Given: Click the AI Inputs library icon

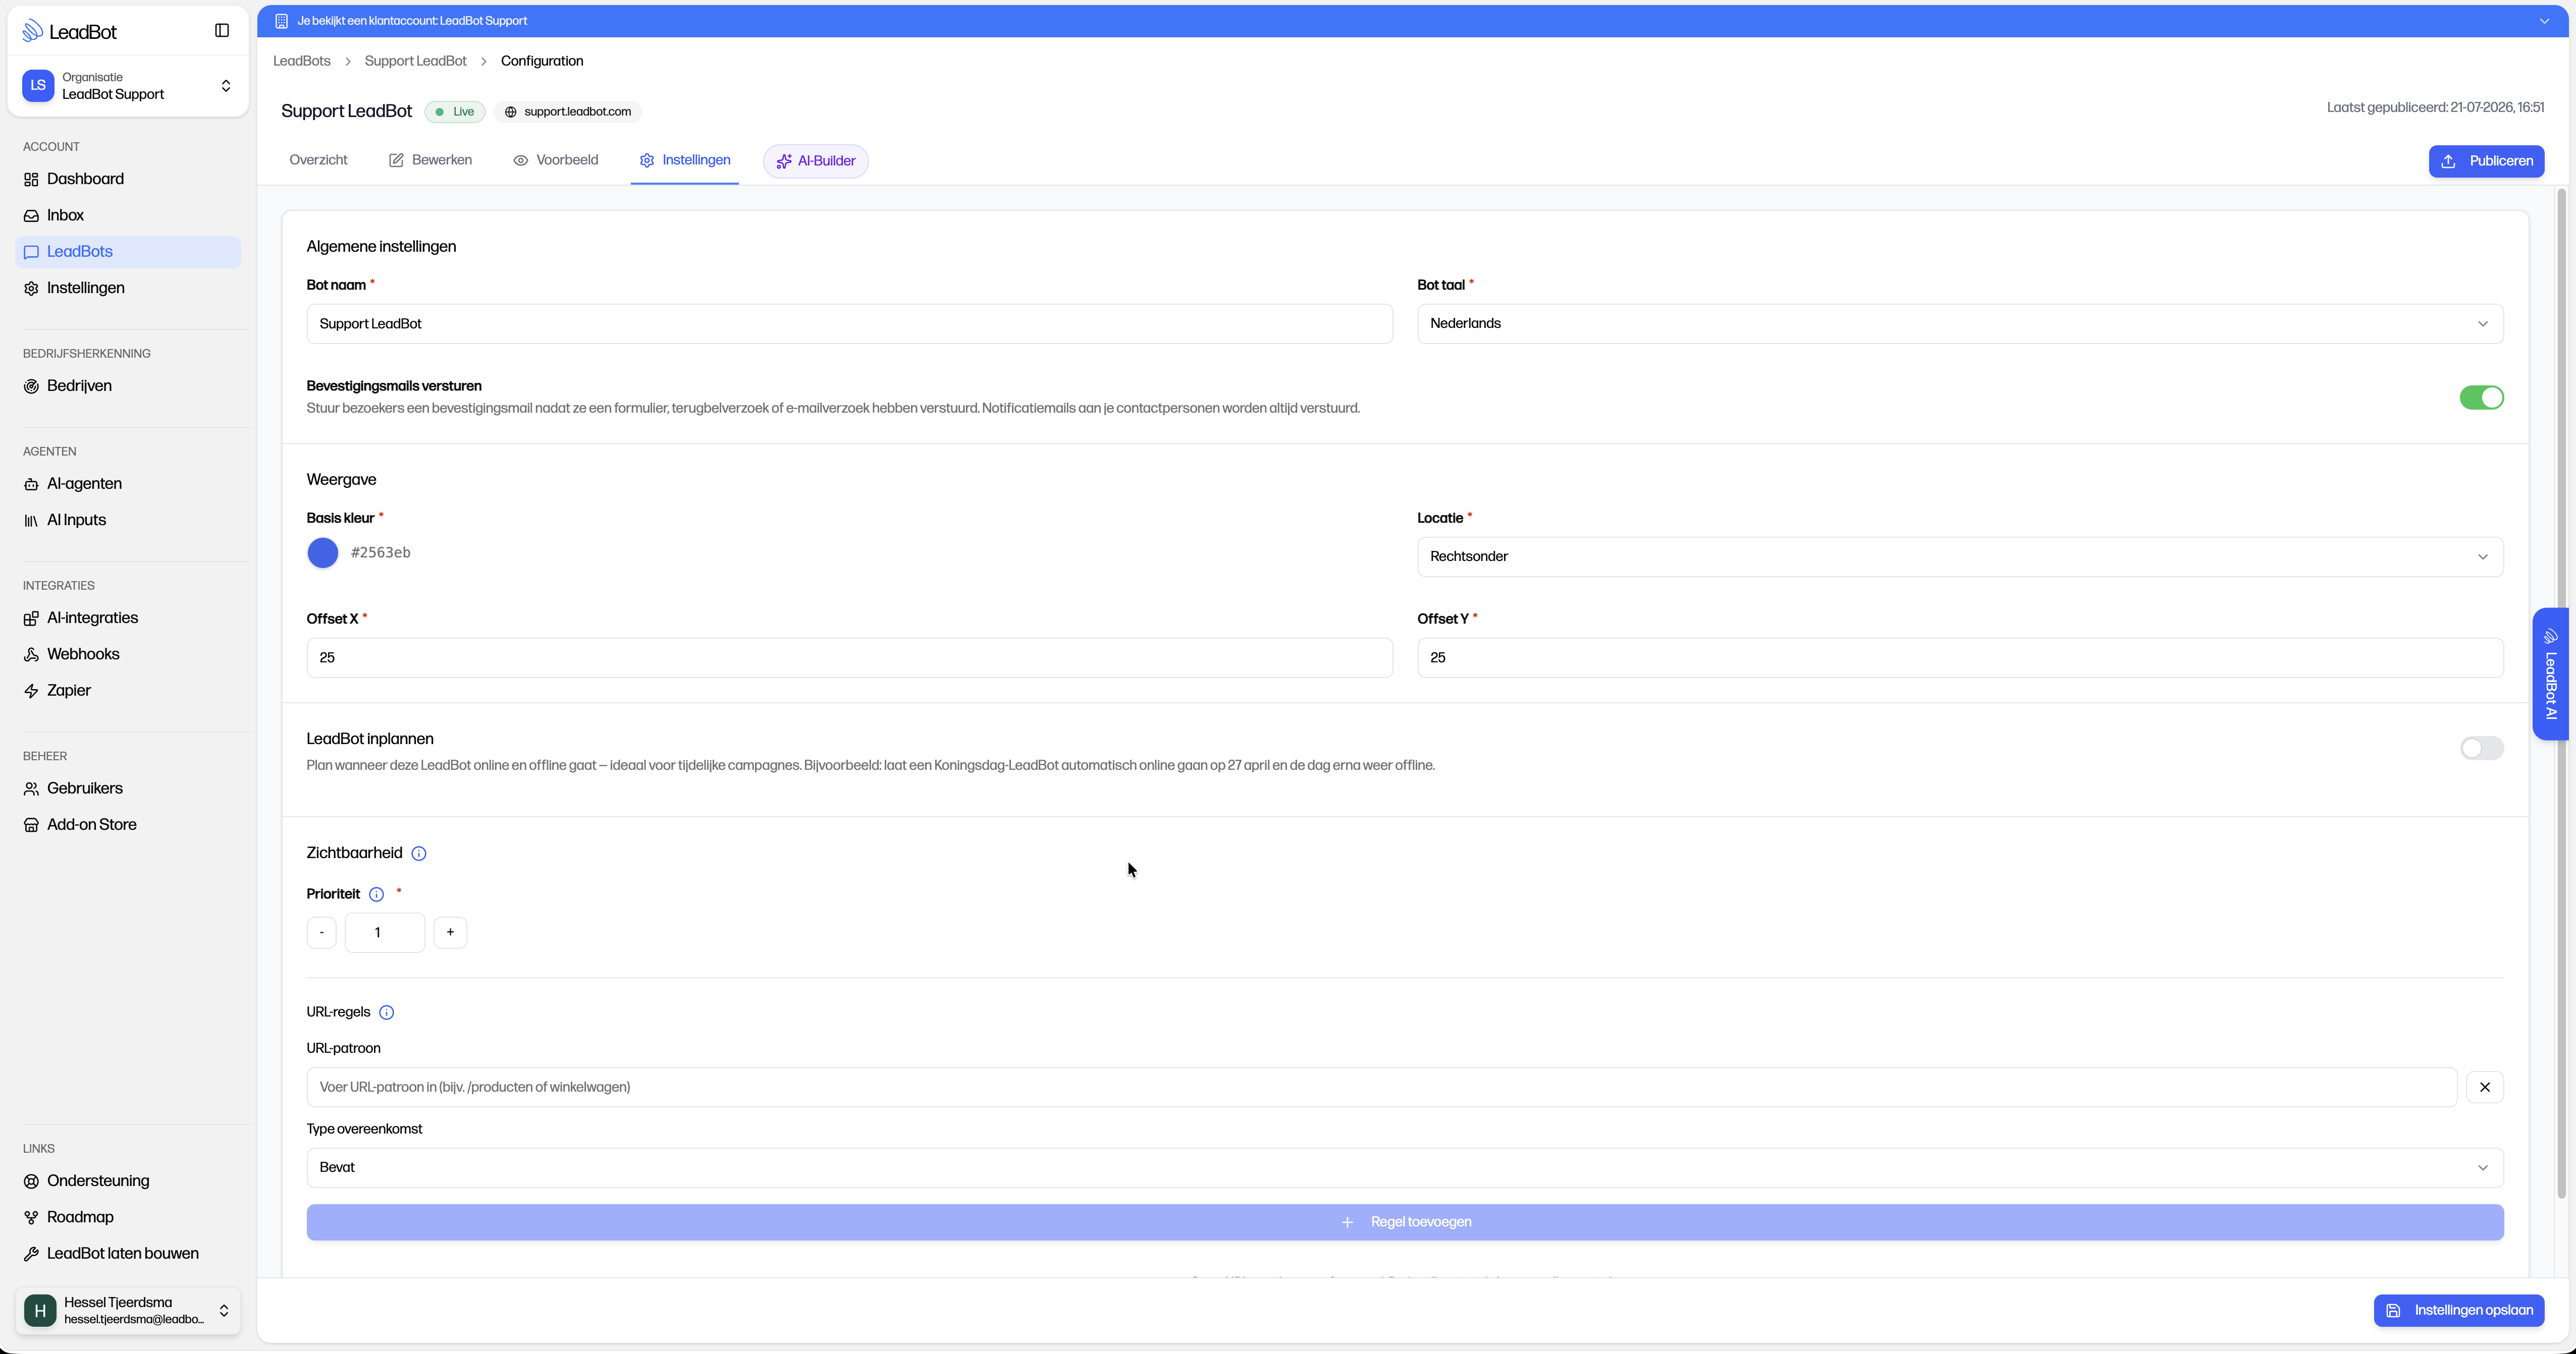Looking at the screenshot, I should pos(31,521).
